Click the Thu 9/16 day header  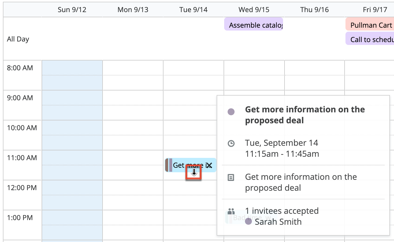315,10
